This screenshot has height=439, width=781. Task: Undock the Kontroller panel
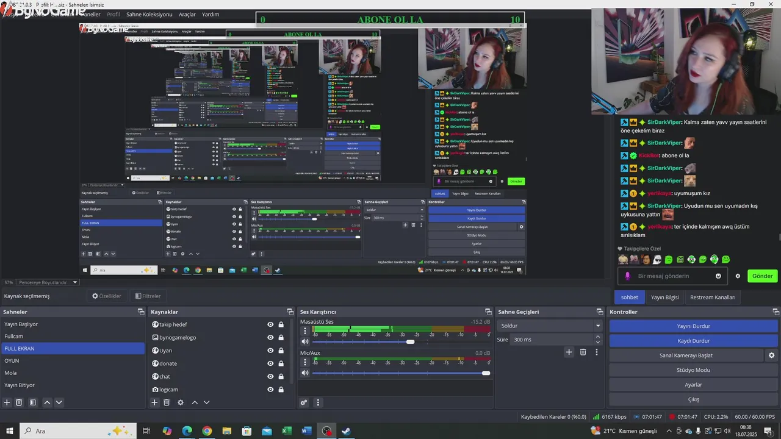(775, 312)
